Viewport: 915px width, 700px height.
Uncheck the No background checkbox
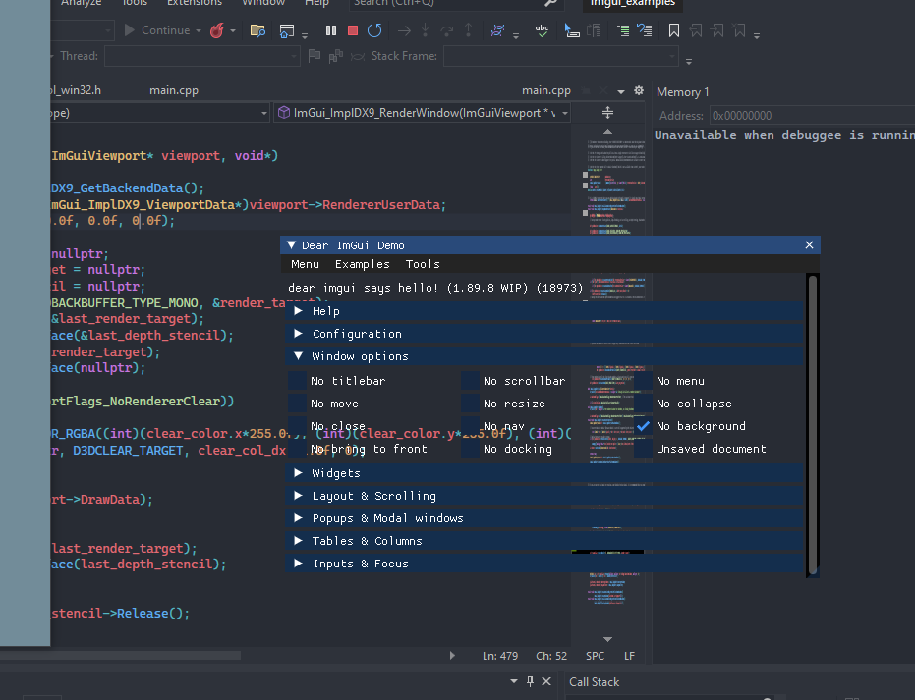643,425
